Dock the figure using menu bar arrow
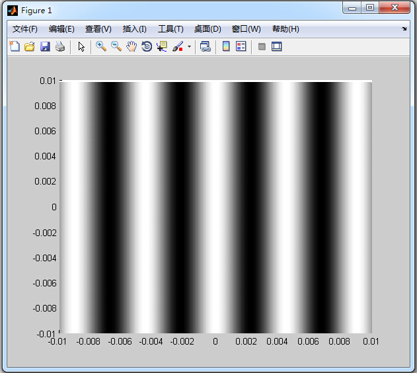This screenshot has width=417, height=373. [404, 28]
